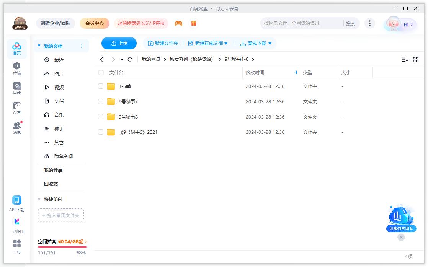Viewport: 428px width, 267px height.
Task: Open the 同步 sync icon
Action: coord(16,88)
